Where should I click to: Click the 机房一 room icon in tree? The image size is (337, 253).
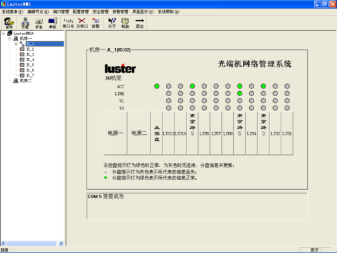pyautogui.click(x=16, y=39)
